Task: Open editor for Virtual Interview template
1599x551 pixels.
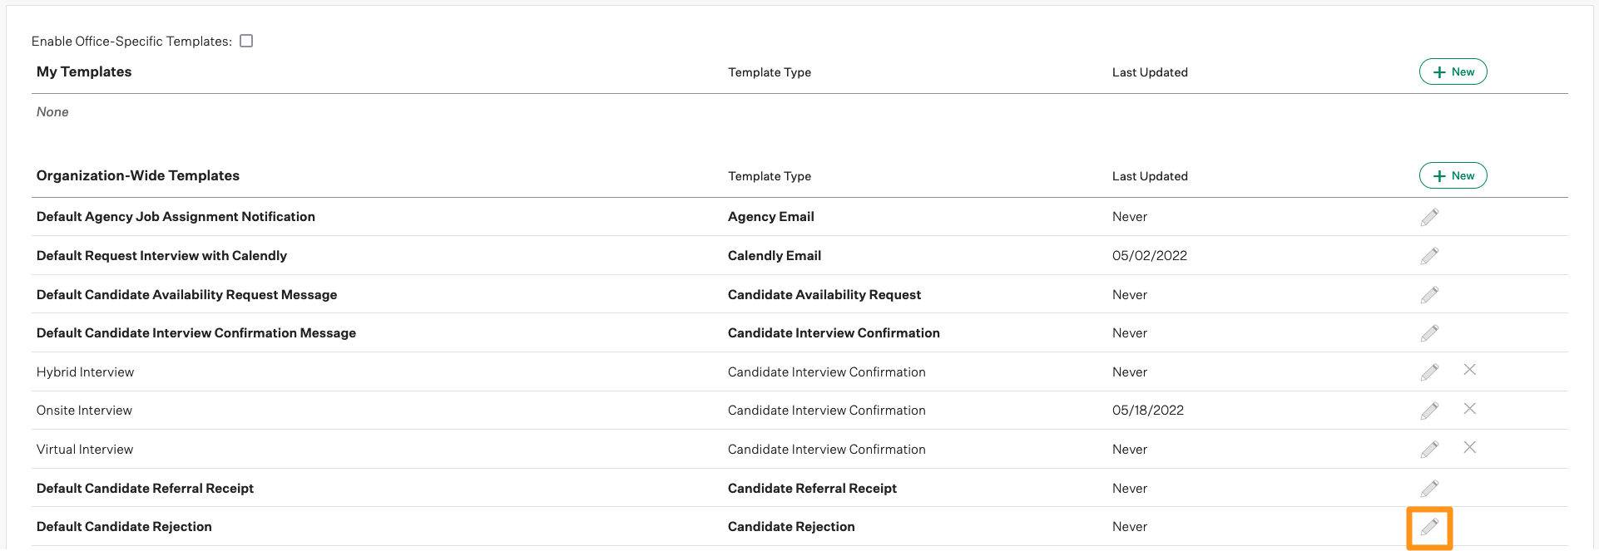Action: tap(1429, 450)
